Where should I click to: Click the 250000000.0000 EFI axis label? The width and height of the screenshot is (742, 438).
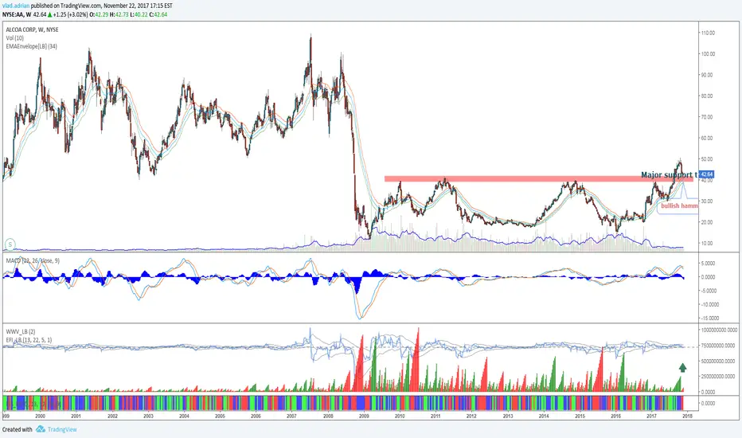coord(719,377)
